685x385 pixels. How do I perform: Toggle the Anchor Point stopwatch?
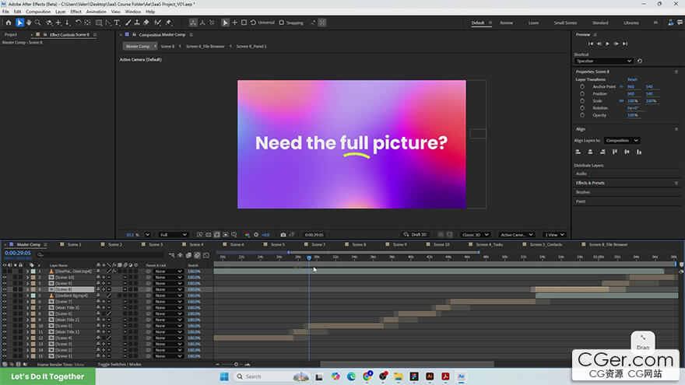582,87
